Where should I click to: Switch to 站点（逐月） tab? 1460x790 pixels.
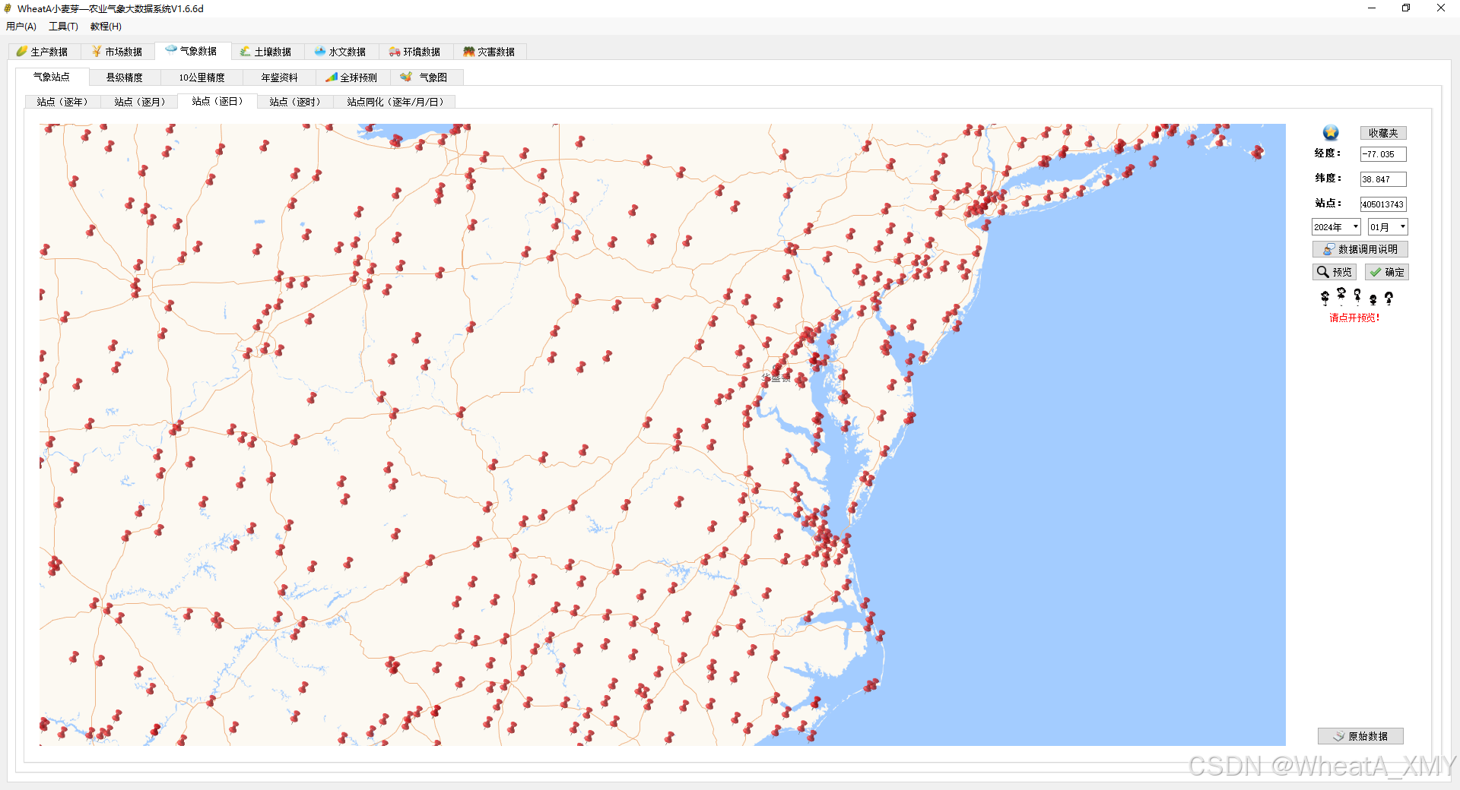pyautogui.click(x=140, y=102)
